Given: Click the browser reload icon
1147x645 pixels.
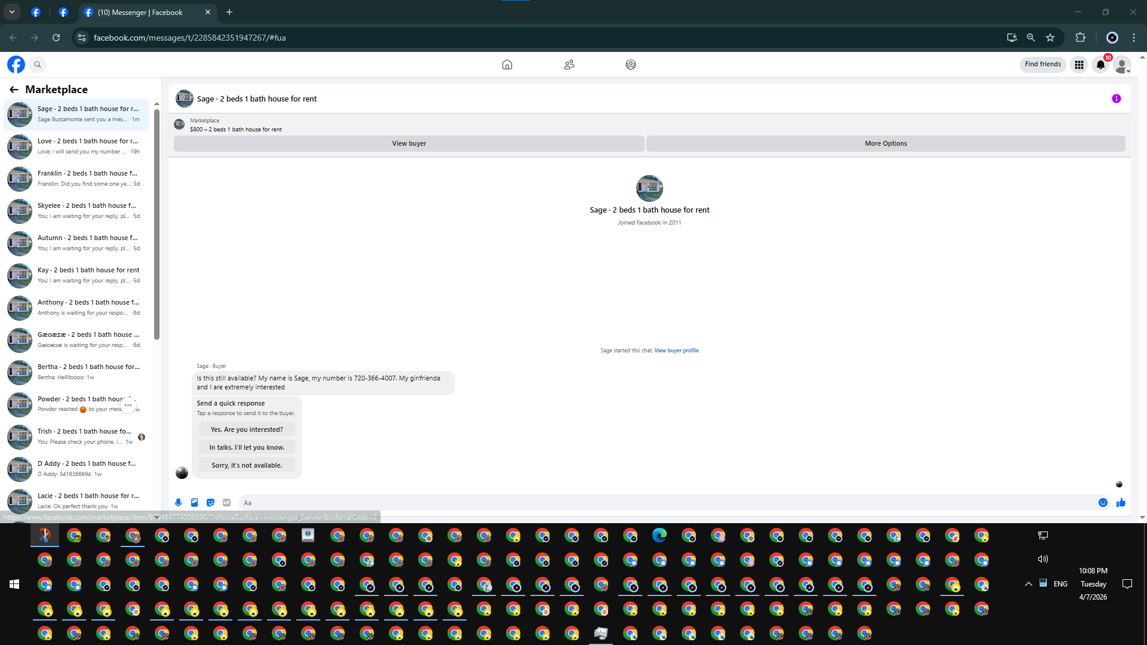Looking at the screenshot, I should pyautogui.click(x=56, y=38).
